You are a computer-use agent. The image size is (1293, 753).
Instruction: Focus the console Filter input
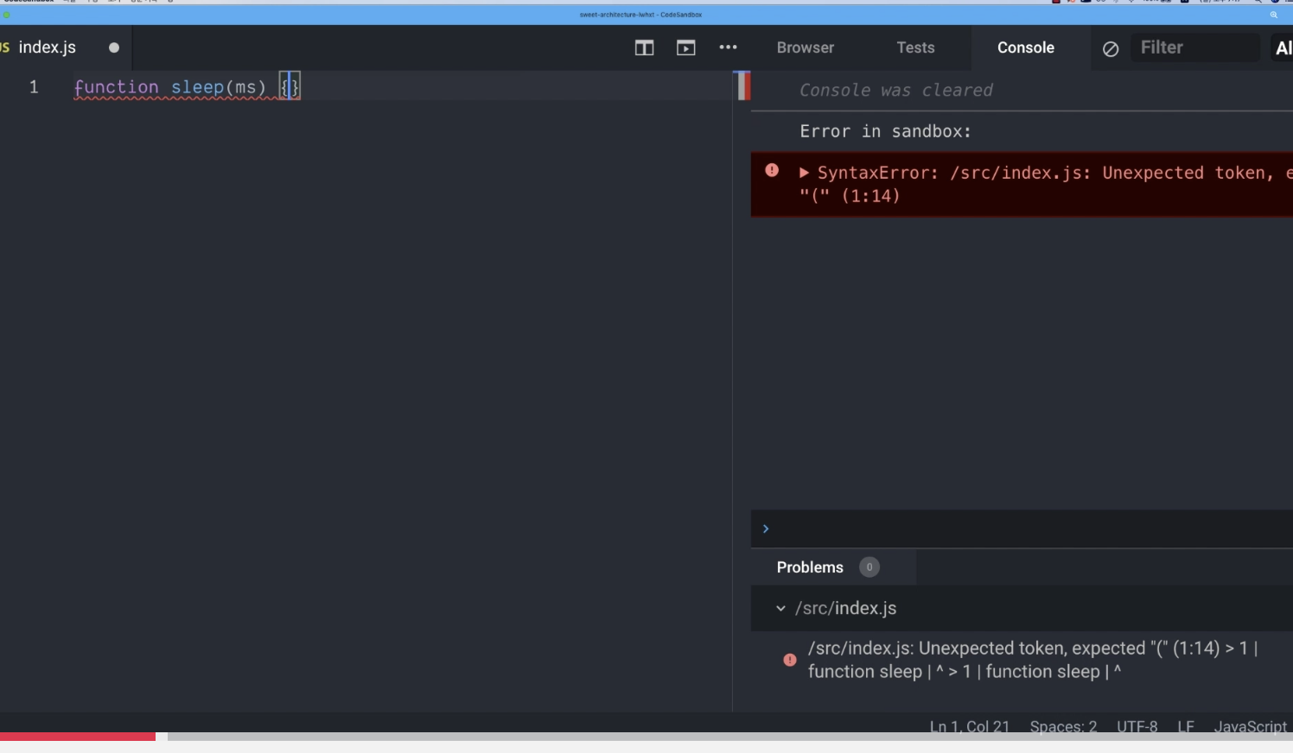[x=1195, y=47]
